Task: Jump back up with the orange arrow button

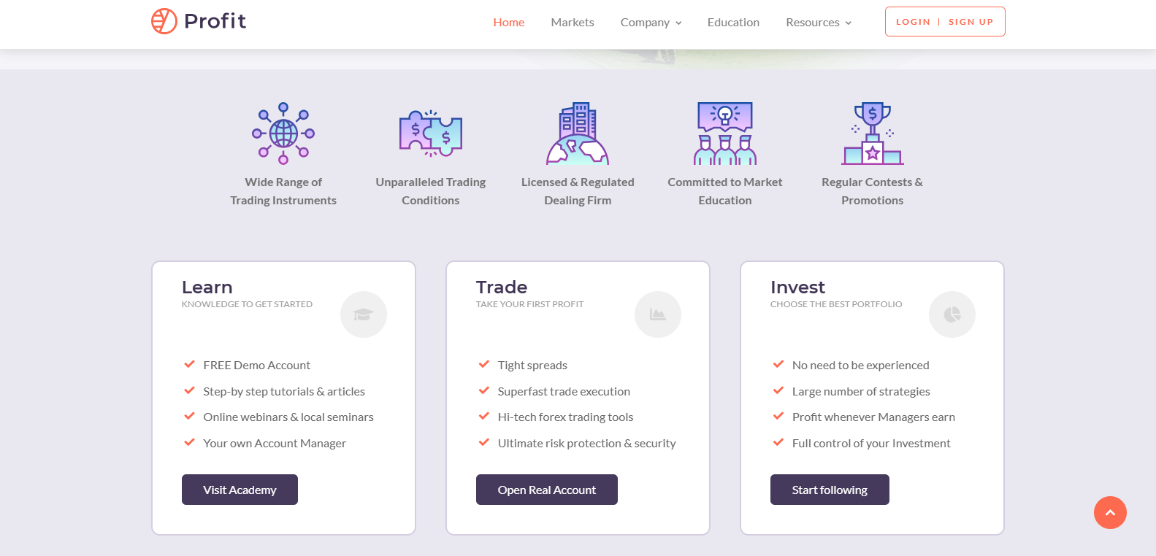Action: tap(1110, 512)
